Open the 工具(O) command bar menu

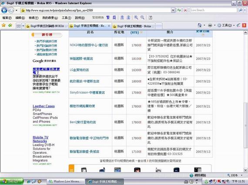(226, 25)
